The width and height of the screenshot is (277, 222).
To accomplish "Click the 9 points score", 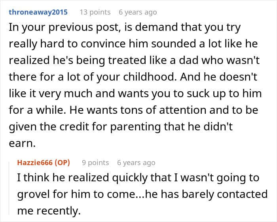I will point(95,162).
